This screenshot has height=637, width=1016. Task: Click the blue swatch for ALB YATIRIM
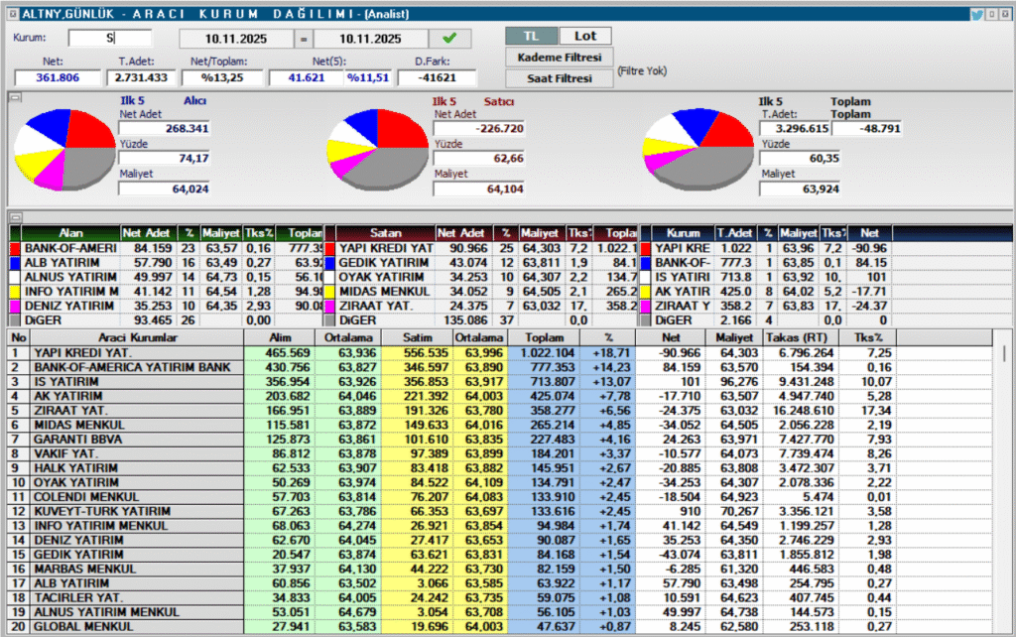point(15,263)
